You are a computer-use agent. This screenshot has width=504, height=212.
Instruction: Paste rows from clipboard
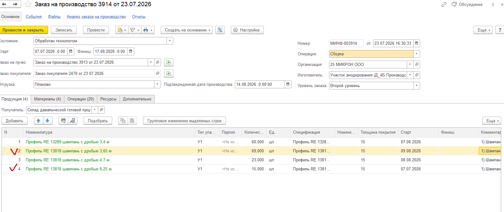pyautogui.click(x=132, y=121)
